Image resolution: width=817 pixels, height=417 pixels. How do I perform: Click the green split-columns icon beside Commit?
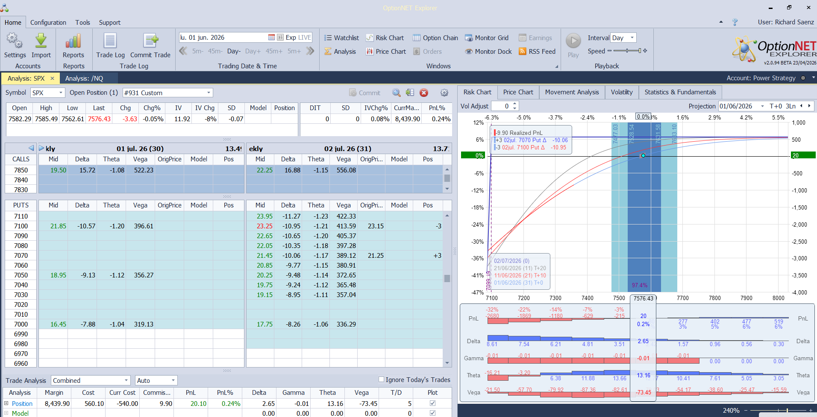pos(410,93)
